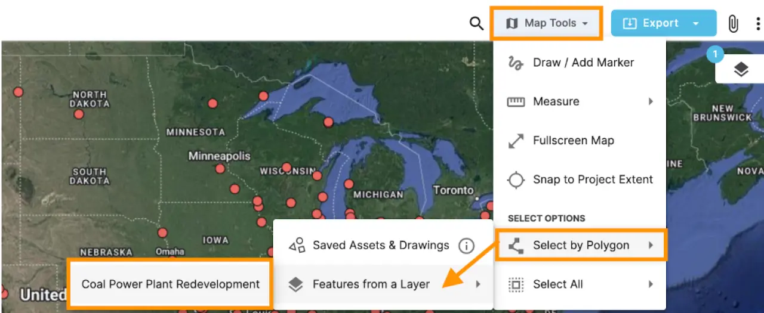Click the red marker near Minneapolis label

(x=220, y=169)
